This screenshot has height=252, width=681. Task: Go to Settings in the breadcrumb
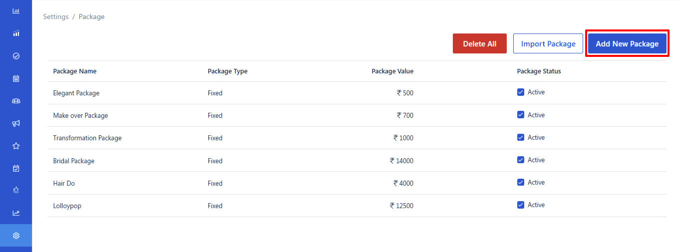(x=56, y=17)
